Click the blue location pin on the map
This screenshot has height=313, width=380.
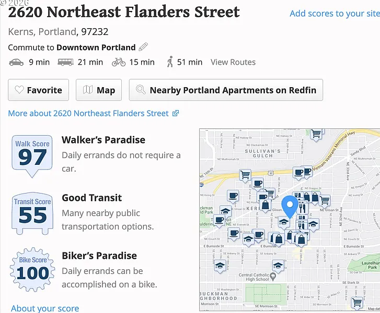pos(290,207)
